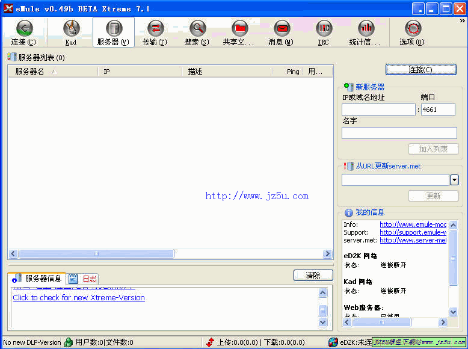Screen dimensions: 468x349
Task: Switch to the Log (日志) tab
Action: point(82,279)
